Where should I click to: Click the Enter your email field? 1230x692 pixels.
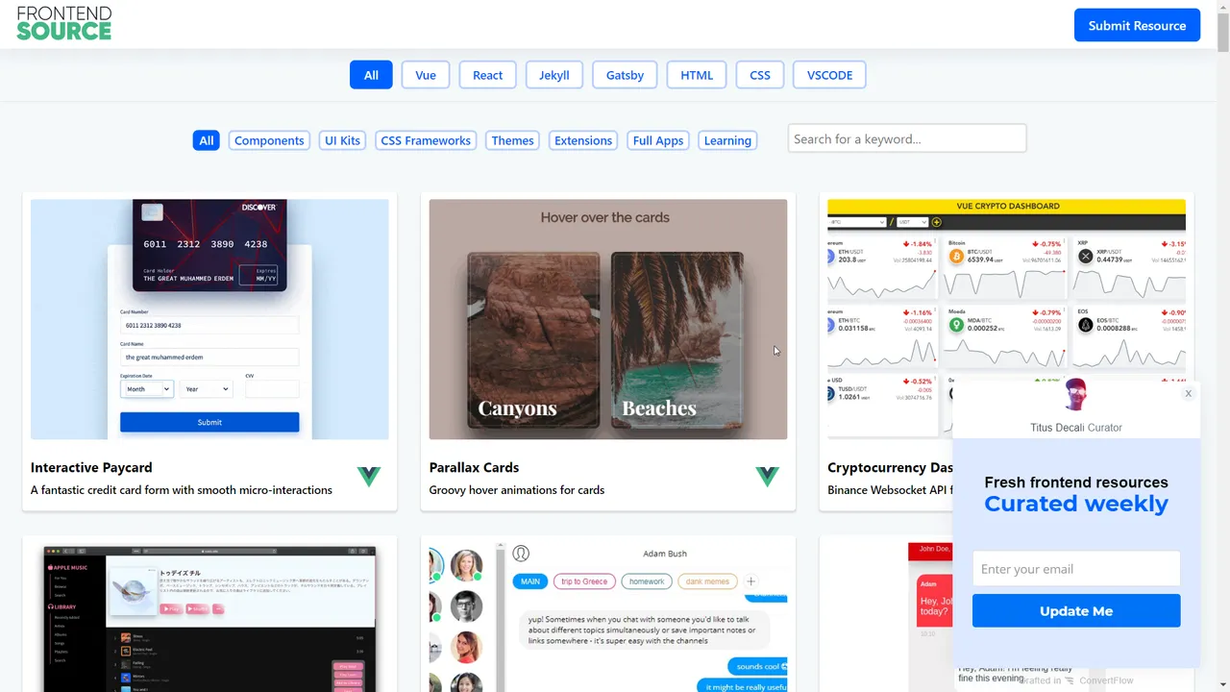pyautogui.click(x=1076, y=569)
